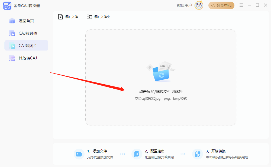The height and width of the screenshot is (167, 271).
Task: Click the step 1 添加文件 folder icon
Action: point(79,154)
